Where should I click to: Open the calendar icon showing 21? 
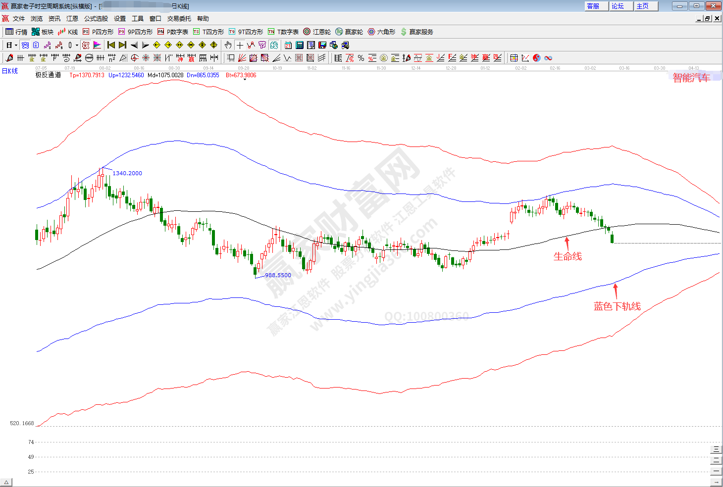pyautogui.click(x=288, y=45)
